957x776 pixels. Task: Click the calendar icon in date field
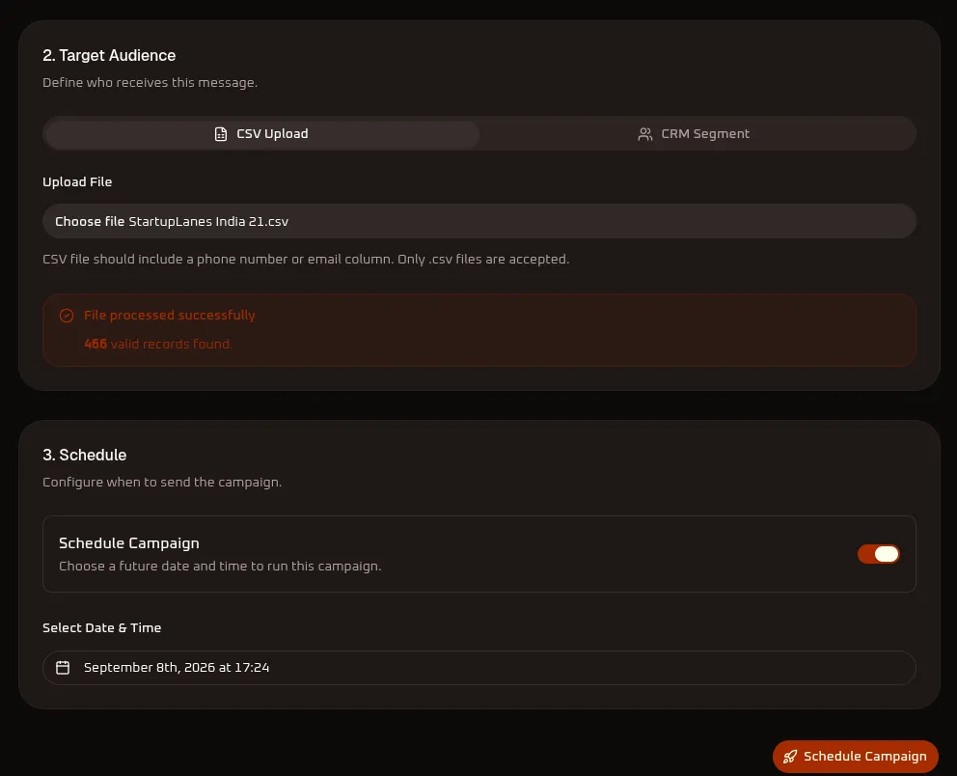(x=63, y=667)
